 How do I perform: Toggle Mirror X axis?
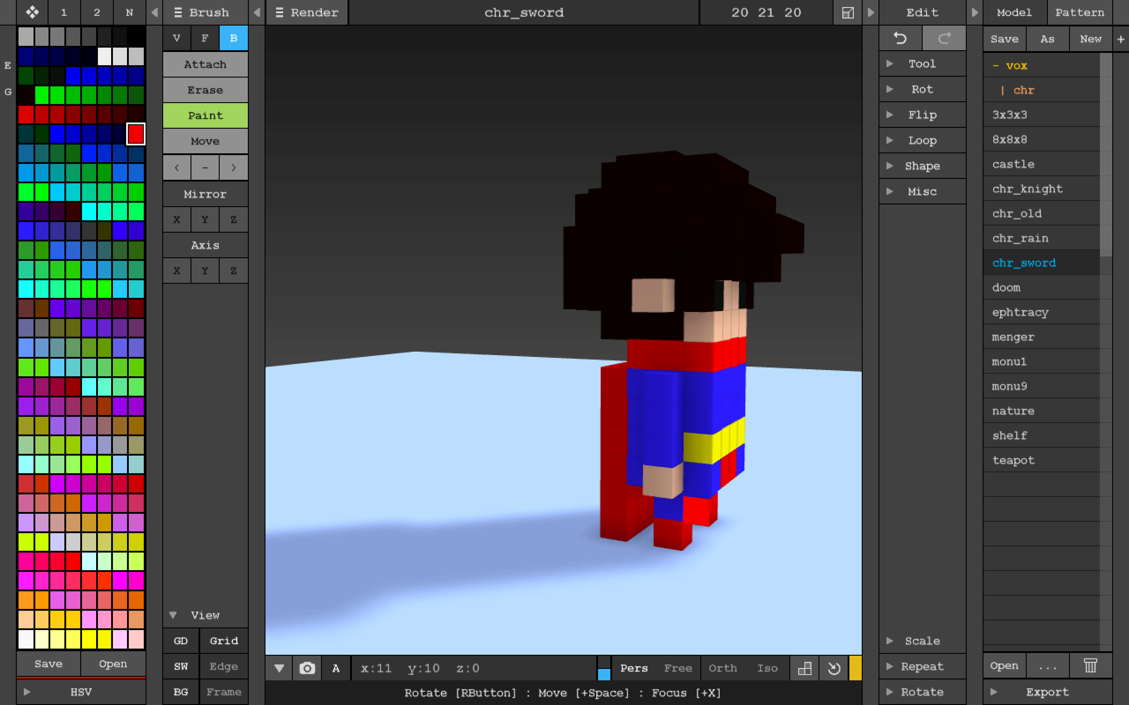pyautogui.click(x=177, y=219)
